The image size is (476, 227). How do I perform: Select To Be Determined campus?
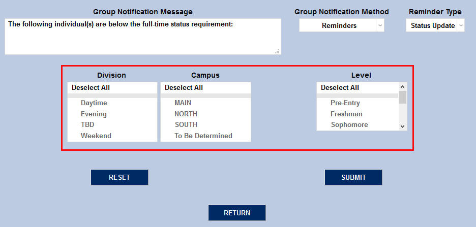click(203, 136)
